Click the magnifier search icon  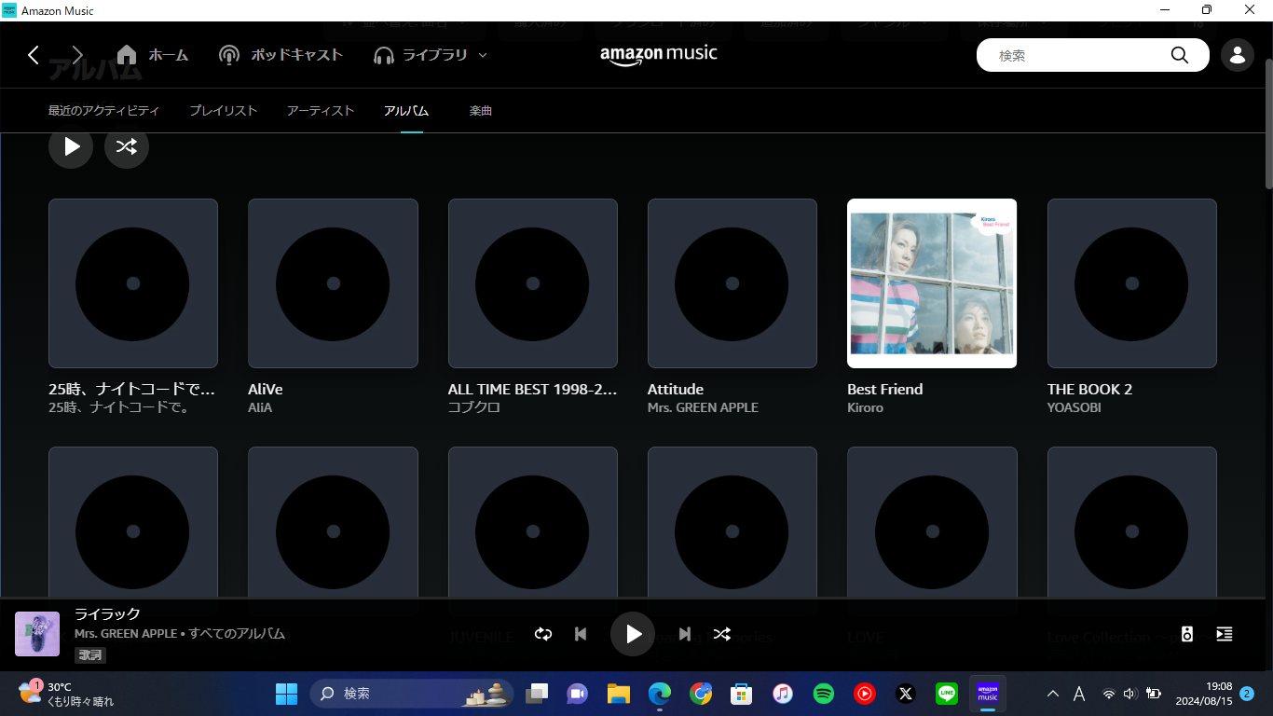1180,55
